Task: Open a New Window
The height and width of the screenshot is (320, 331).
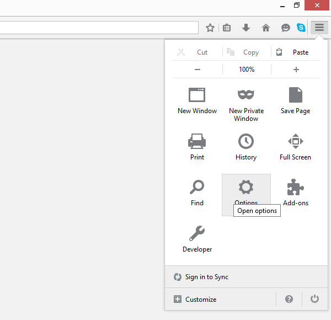Action: tap(197, 100)
